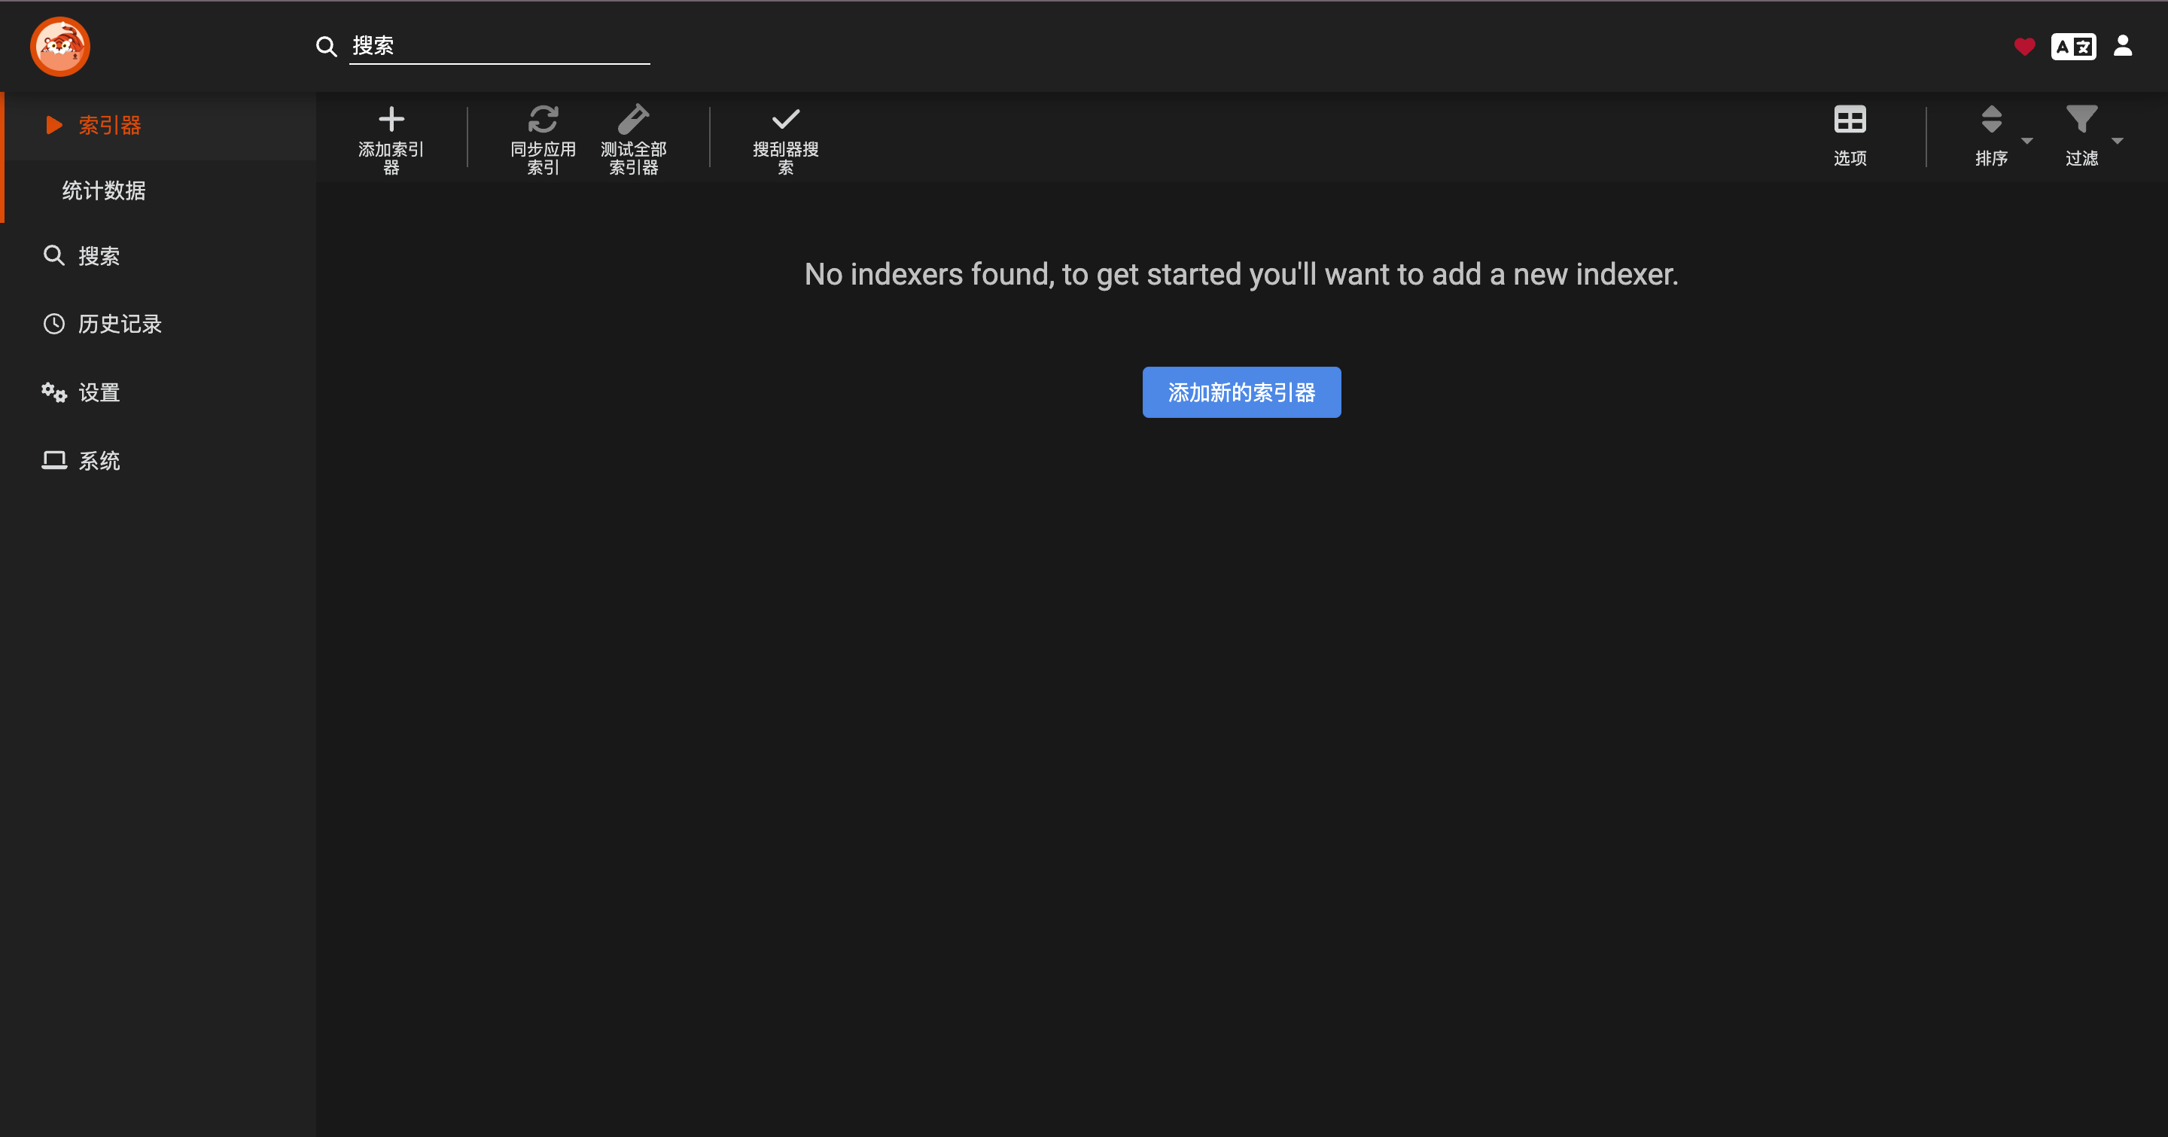
Task: Open 历史记录 in the sidebar
Action: (120, 324)
